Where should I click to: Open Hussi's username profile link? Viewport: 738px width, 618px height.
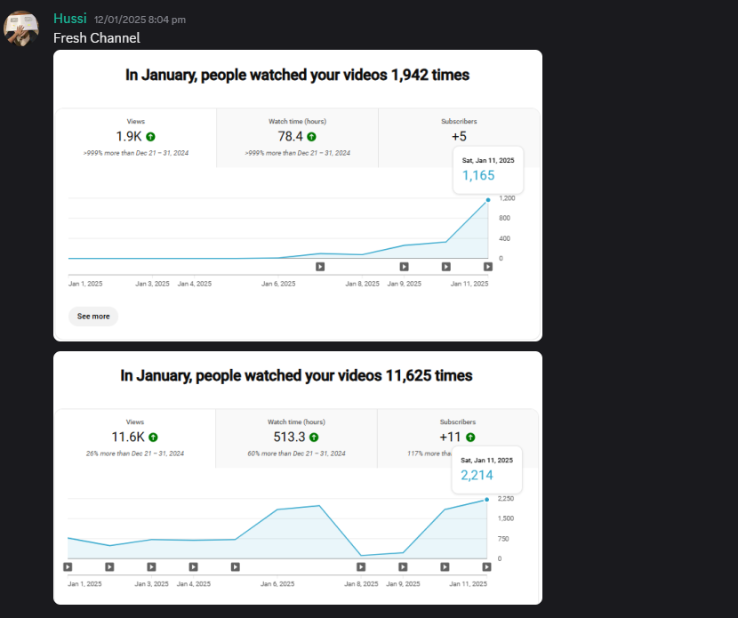click(70, 19)
